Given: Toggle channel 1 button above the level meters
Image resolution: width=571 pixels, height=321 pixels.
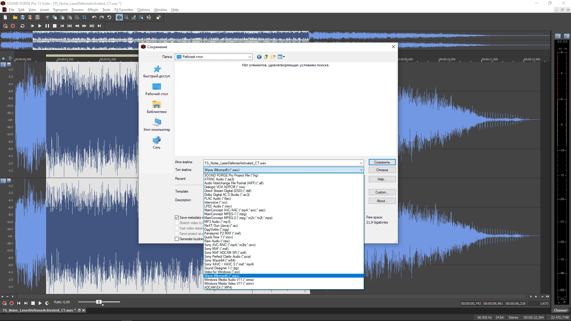Looking at the screenshot, I should click(558, 36).
